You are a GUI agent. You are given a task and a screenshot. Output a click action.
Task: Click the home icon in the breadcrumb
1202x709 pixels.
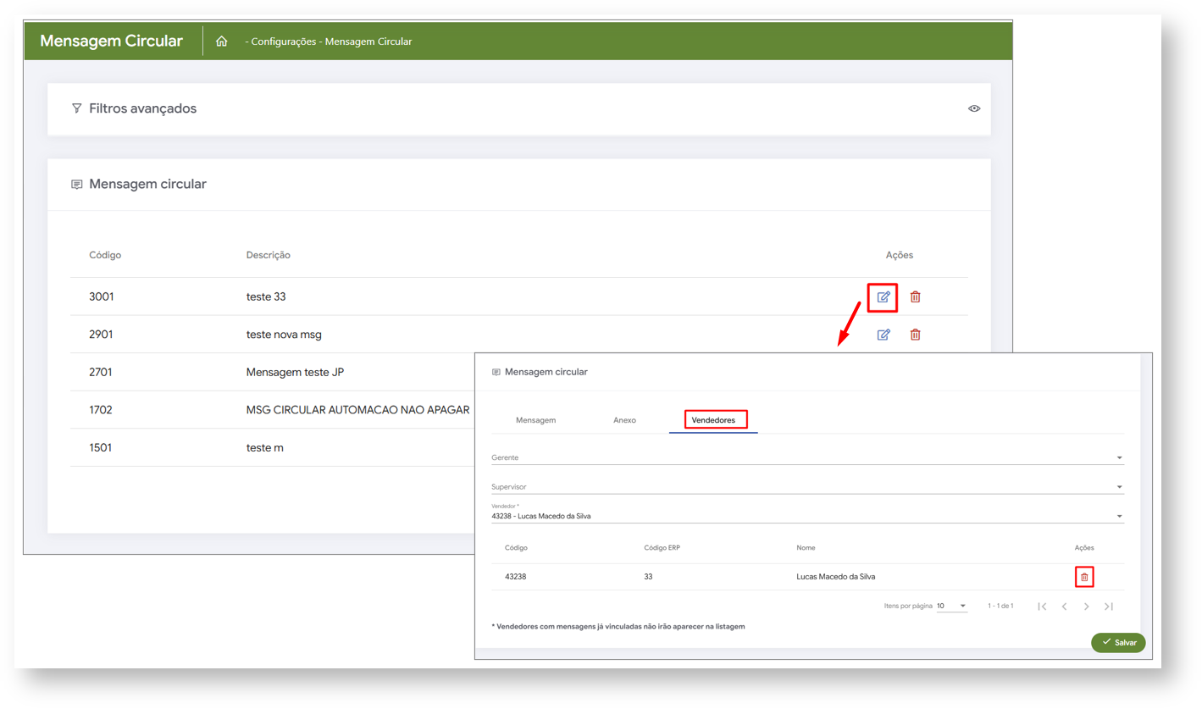tap(222, 42)
